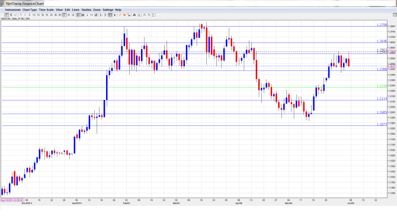
Task: Click the USDCAD Daily chart title text
Action: [x=15, y=19]
